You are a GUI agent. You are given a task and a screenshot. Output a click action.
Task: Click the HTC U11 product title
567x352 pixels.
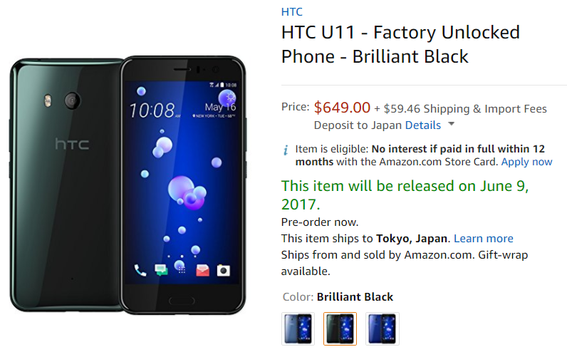point(400,44)
